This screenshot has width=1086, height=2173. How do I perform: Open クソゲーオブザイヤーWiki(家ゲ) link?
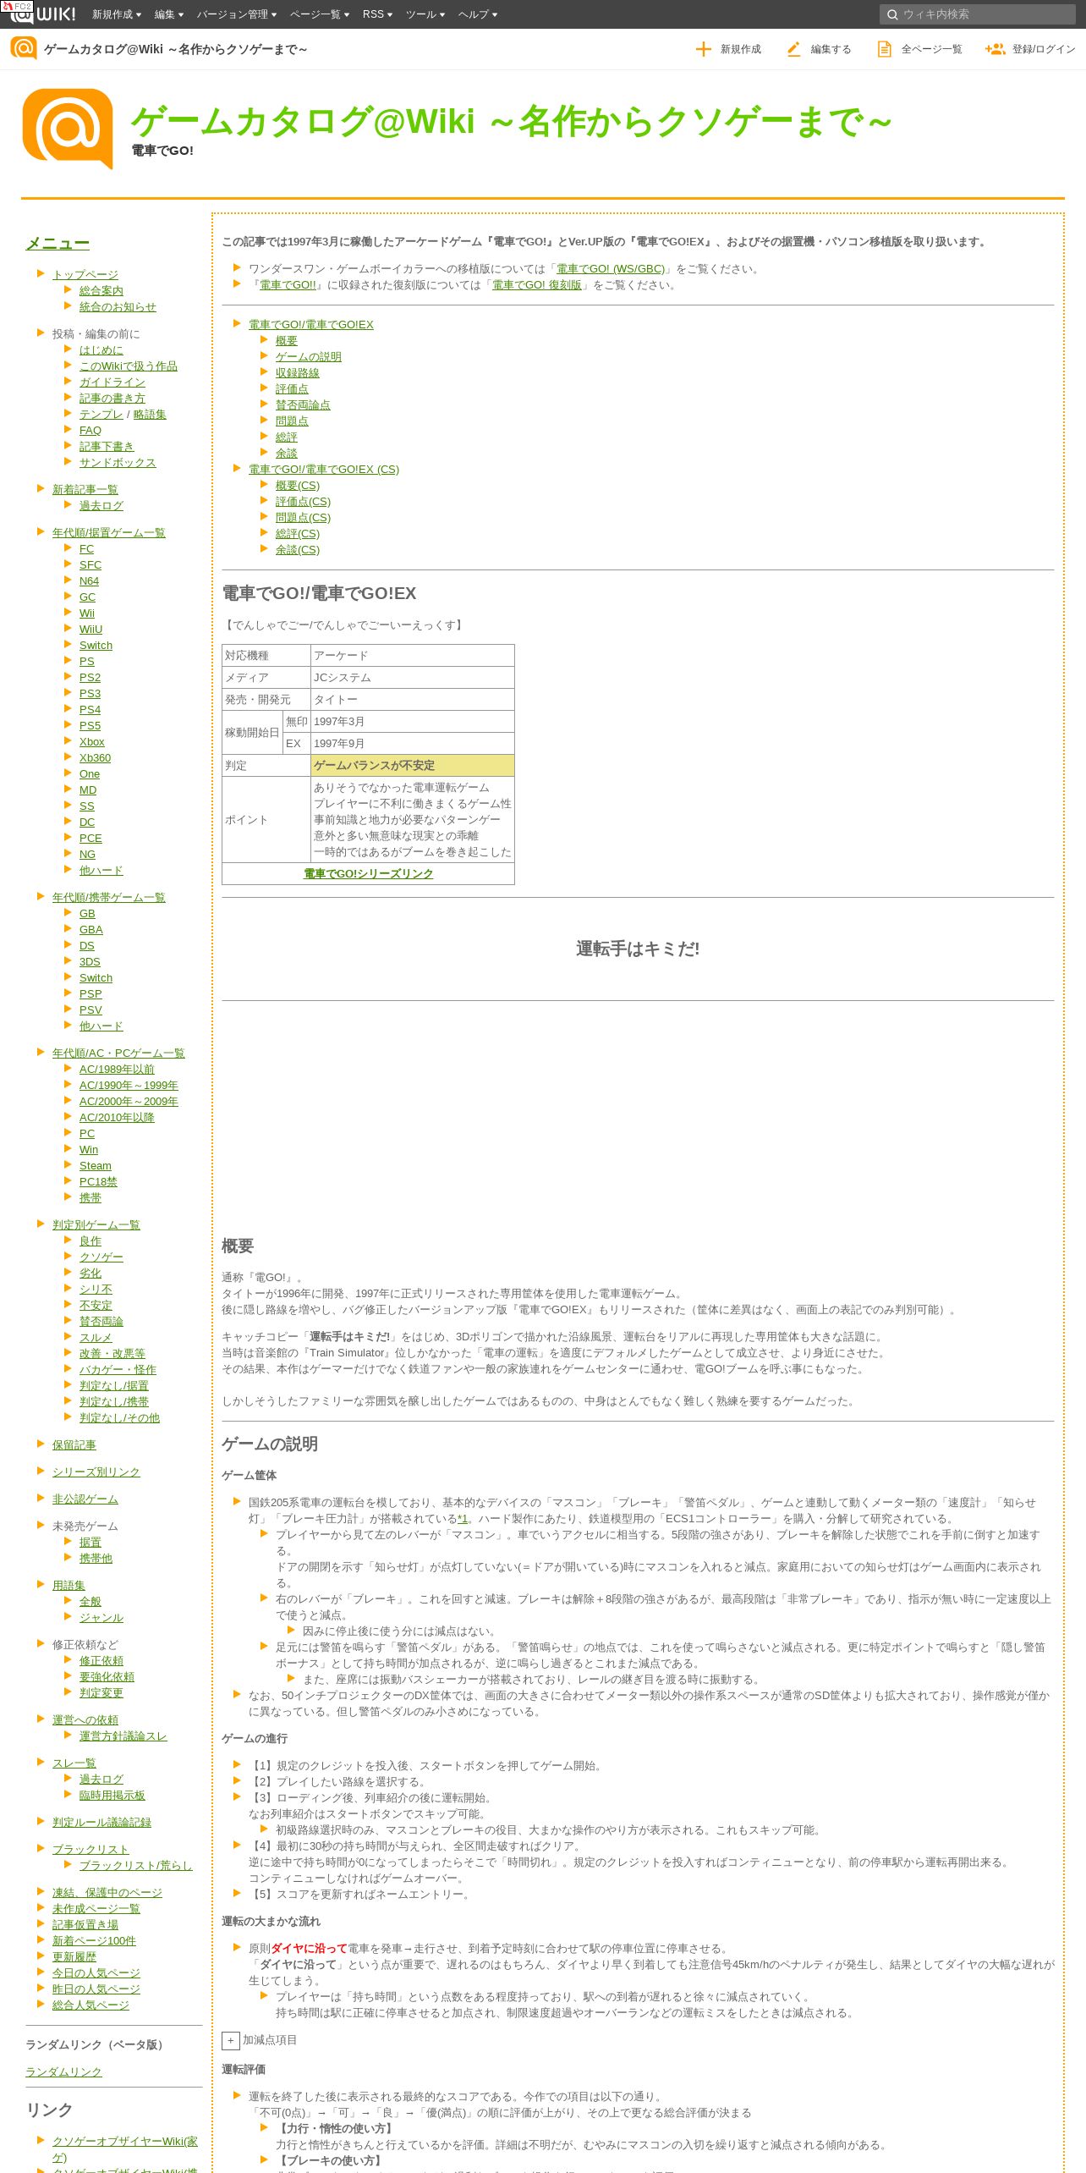click(x=125, y=2148)
